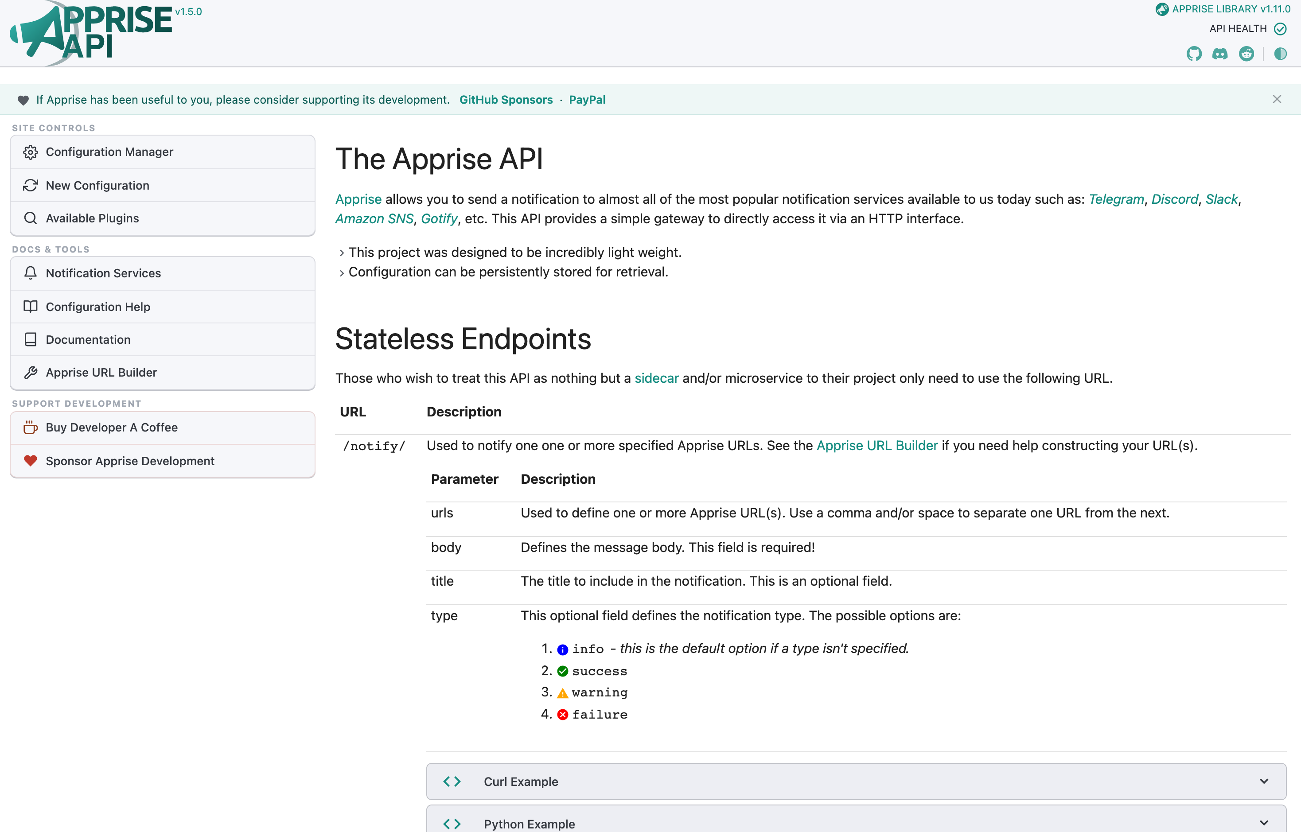Click the 'body' parameter cell

(446, 548)
